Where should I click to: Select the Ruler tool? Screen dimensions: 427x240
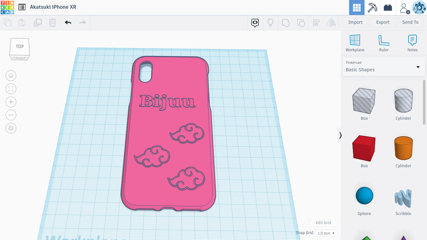pos(384,43)
